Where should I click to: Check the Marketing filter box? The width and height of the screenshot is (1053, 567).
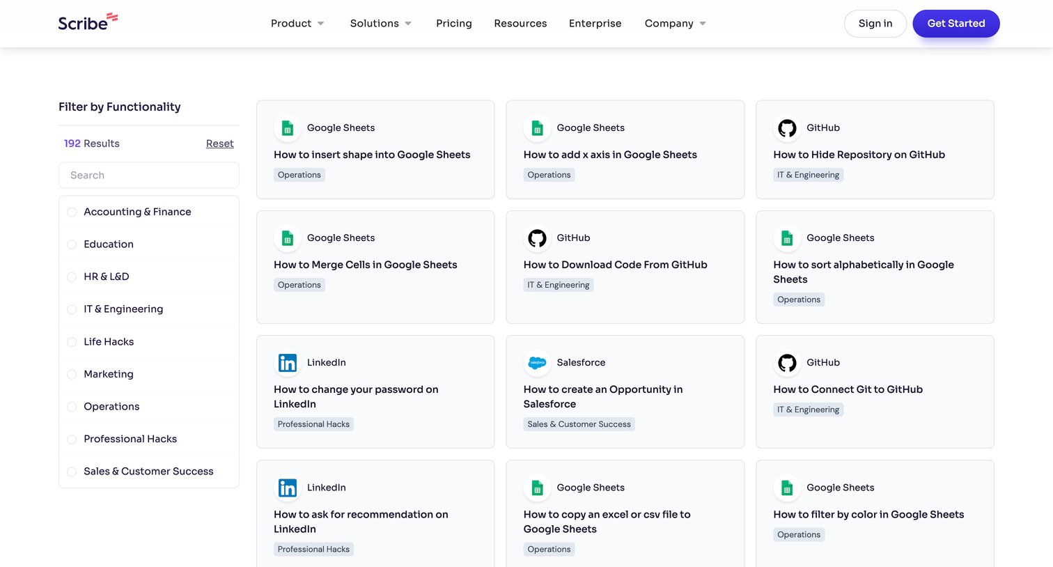72,374
